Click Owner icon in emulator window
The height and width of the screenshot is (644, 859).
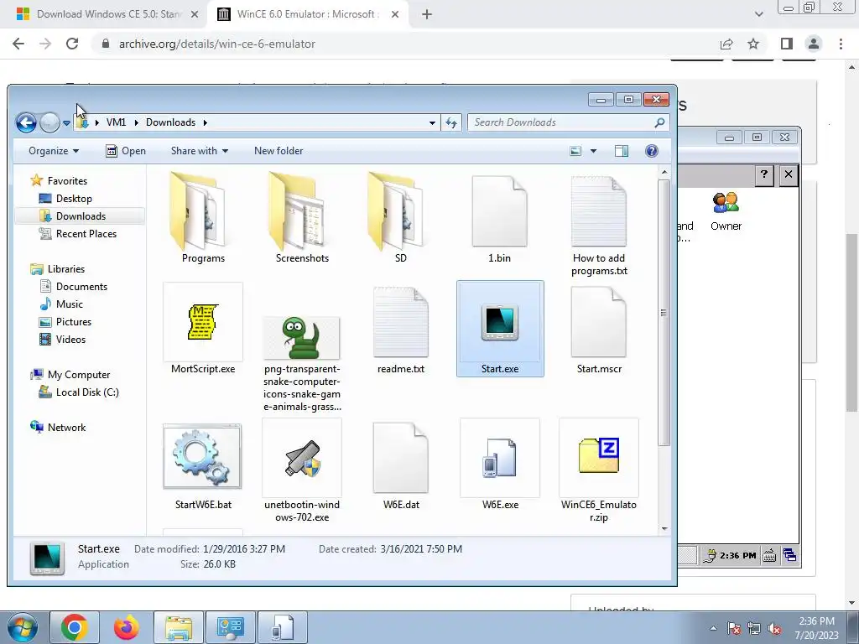point(726,210)
